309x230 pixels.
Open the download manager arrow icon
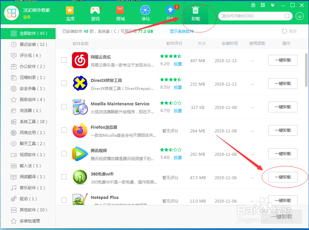pyautogui.click(x=300, y=16)
